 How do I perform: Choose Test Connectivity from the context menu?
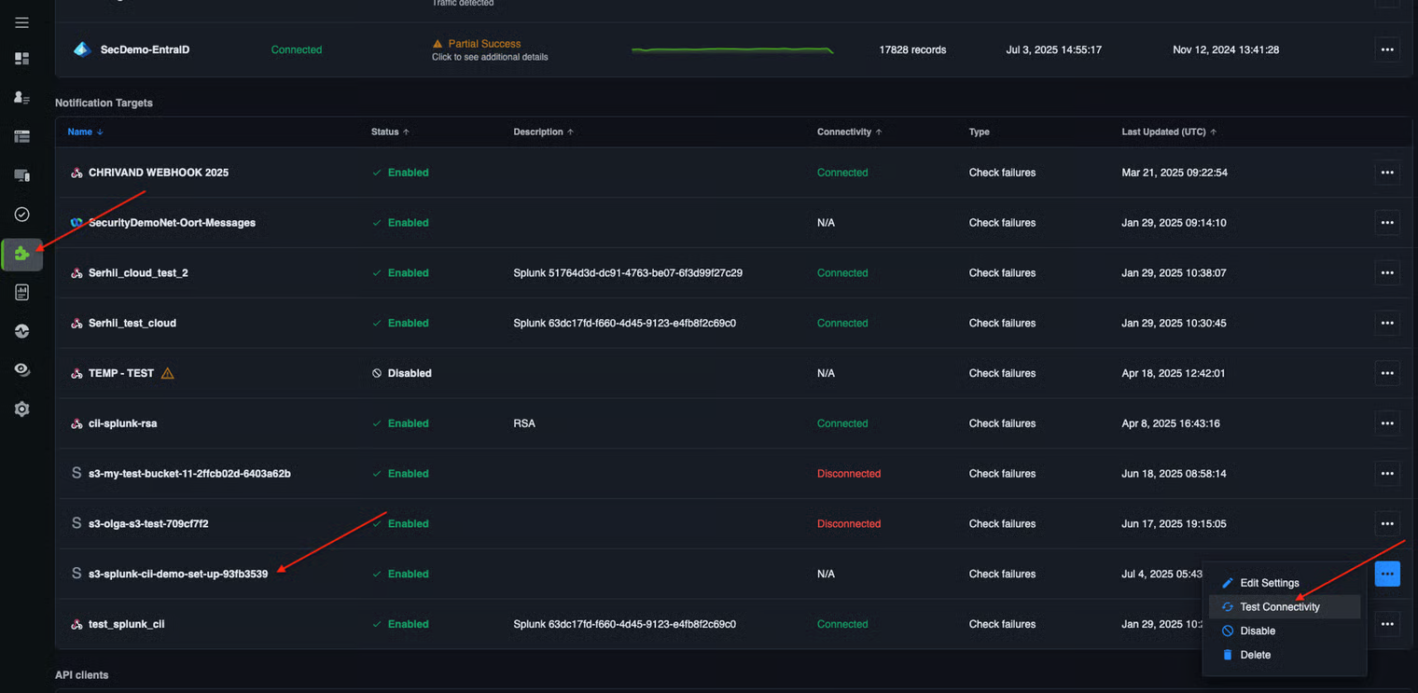pos(1279,607)
